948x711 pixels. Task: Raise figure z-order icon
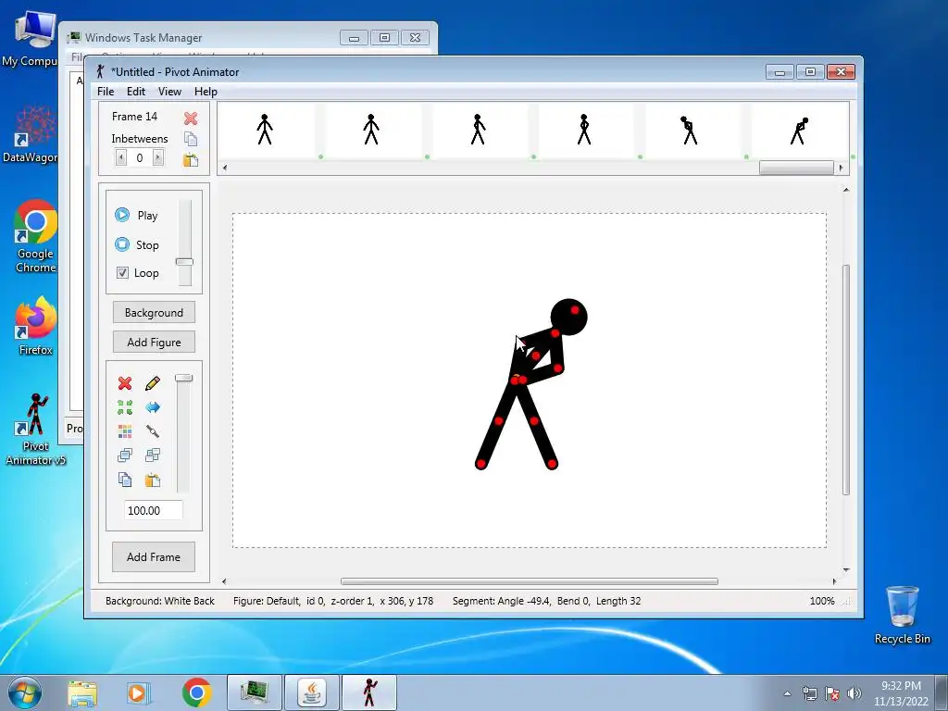click(x=125, y=455)
